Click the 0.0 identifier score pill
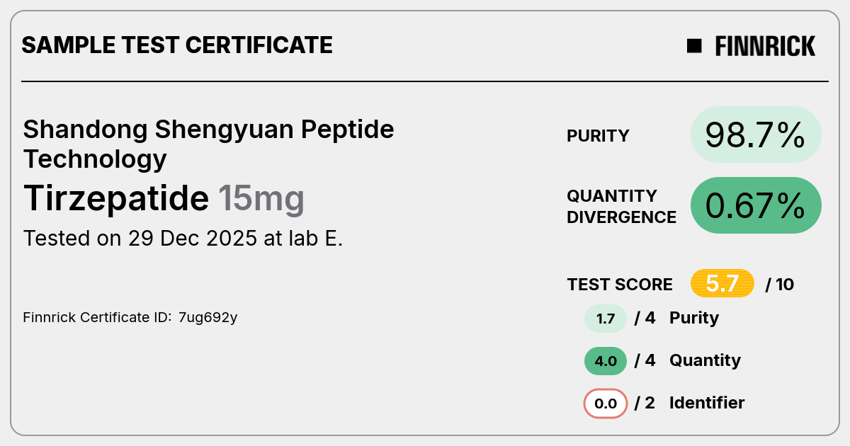 [x=606, y=404]
